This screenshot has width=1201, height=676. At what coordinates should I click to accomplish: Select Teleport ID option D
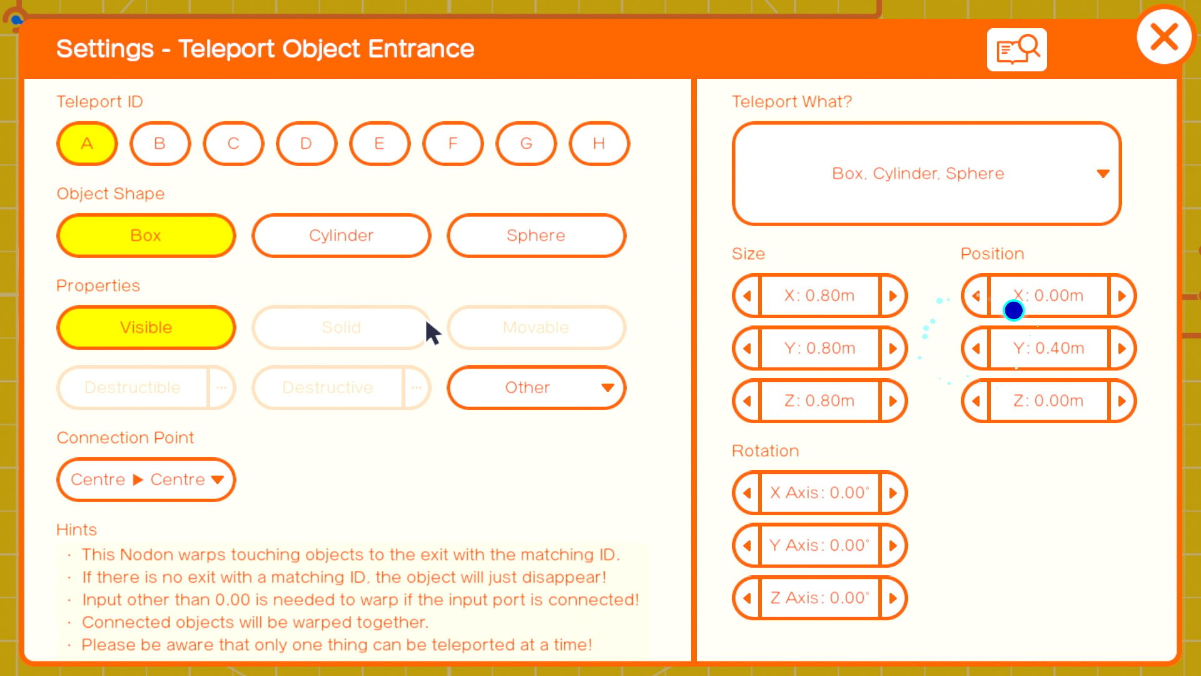coord(306,143)
